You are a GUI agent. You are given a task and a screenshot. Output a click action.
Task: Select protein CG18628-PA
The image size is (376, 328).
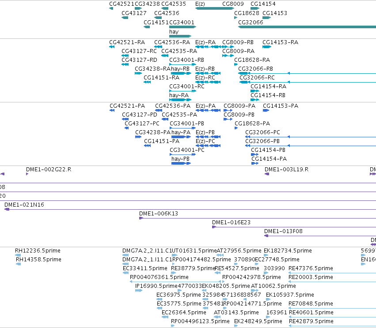(x=252, y=124)
